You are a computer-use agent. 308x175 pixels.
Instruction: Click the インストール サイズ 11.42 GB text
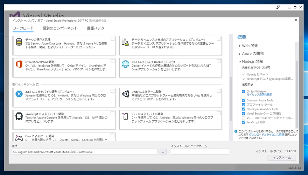coord(275,151)
